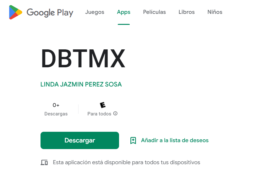The width and height of the screenshot is (272, 189).
Task: Click the Google Play triangle logo
Action: click(x=16, y=12)
